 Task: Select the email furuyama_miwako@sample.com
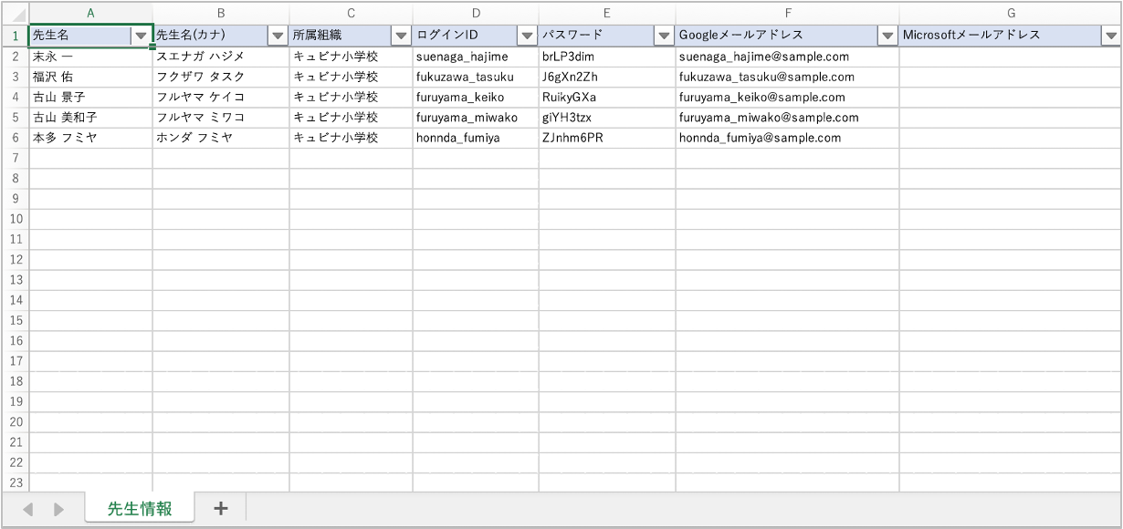(787, 118)
